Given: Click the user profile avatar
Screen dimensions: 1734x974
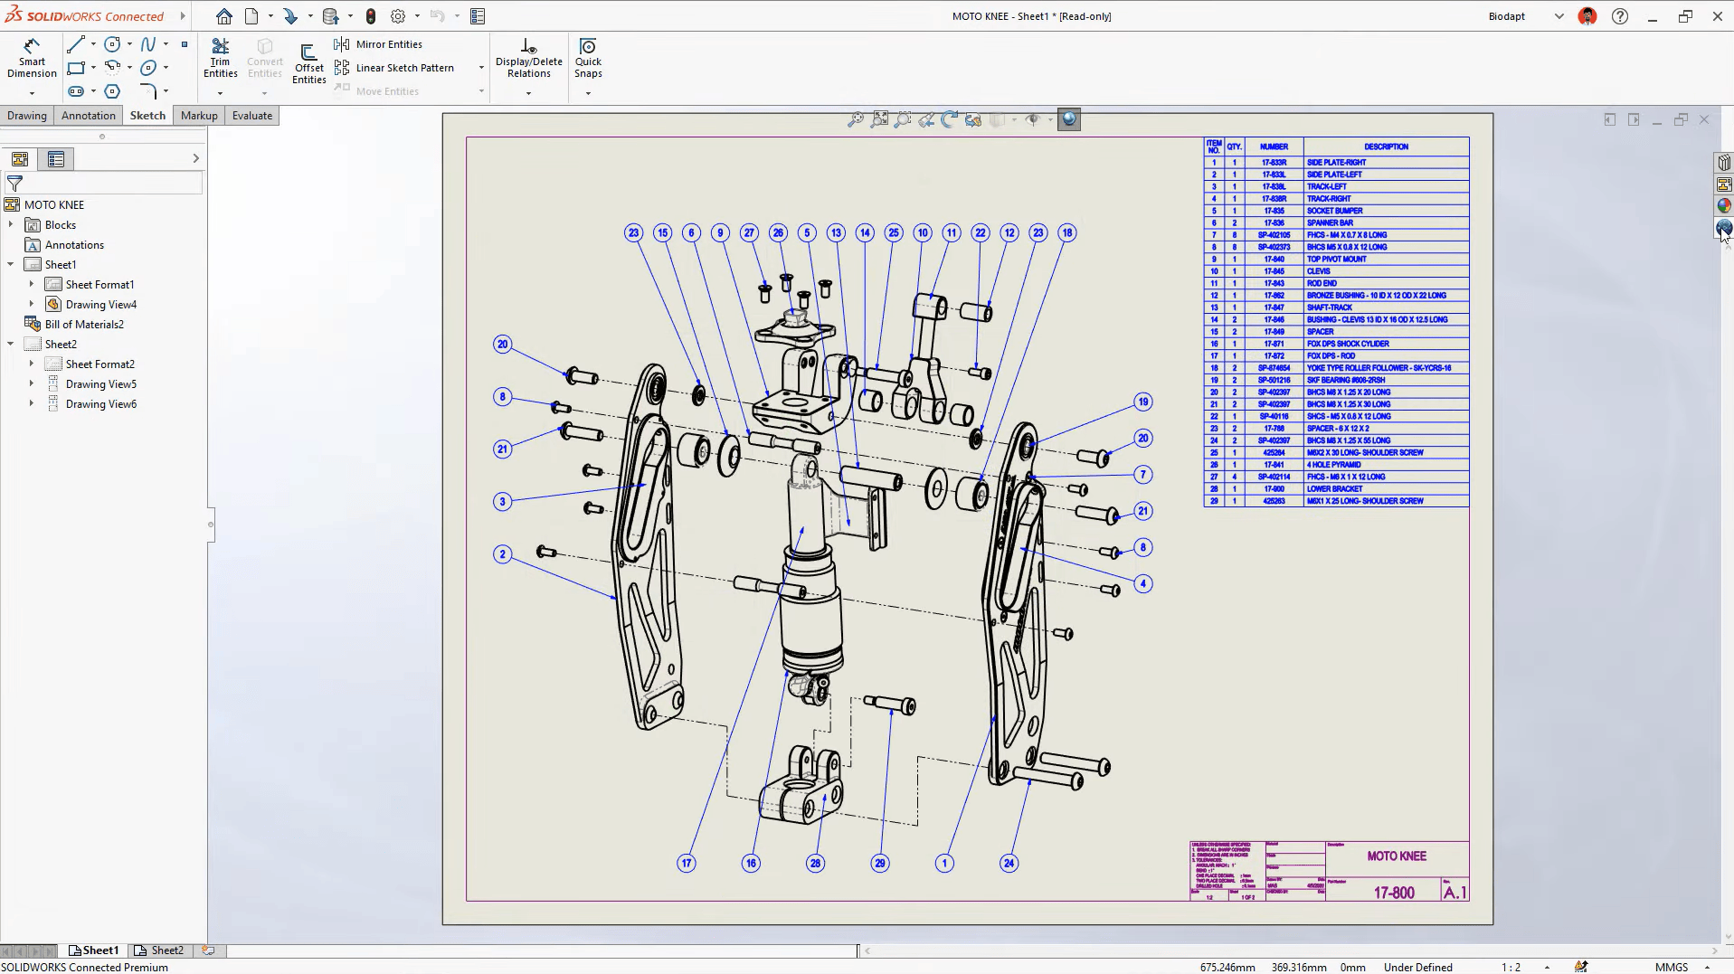Looking at the screenshot, I should coord(1587,16).
